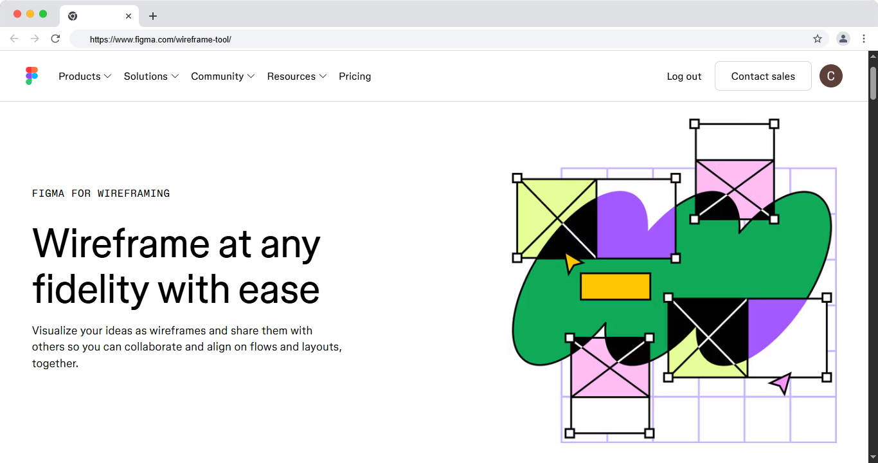Go back using browser back arrow

[14, 39]
